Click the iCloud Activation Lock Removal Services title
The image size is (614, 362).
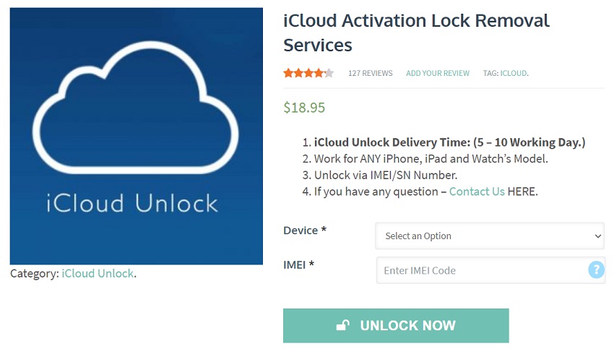pos(416,33)
